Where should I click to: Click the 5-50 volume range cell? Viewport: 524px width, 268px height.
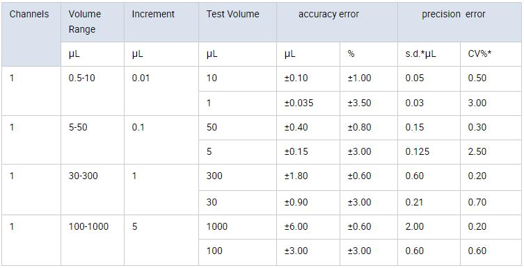coord(93,140)
